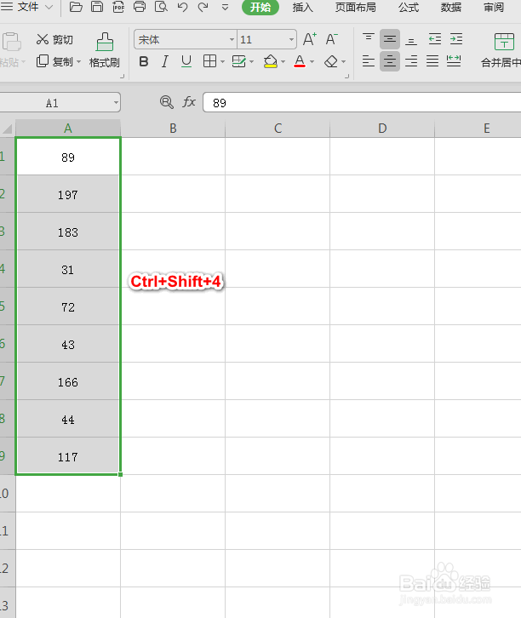Select the 格式刷 format painter
Viewport: 521px width, 618px height.
coord(105,50)
